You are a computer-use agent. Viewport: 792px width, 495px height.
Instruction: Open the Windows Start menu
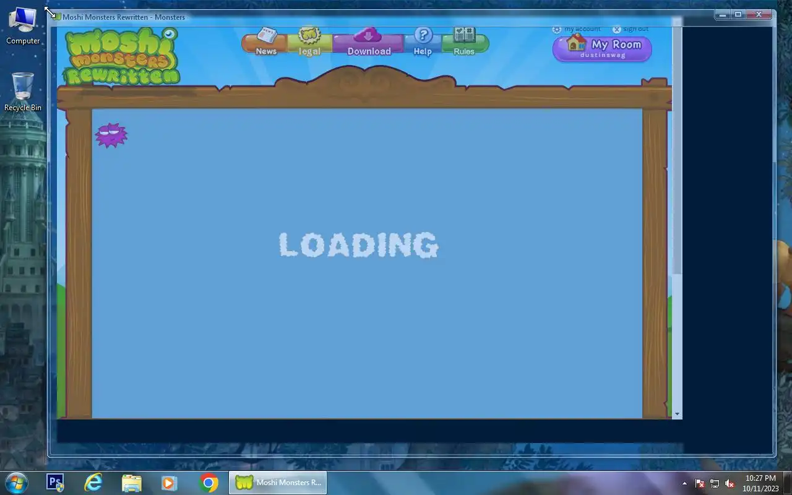pyautogui.click(x=17, y=483)
